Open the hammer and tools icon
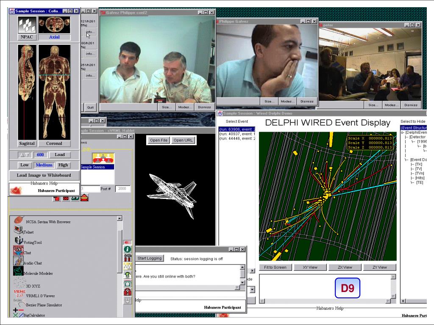The height and width of the screenshot is (325, 434). point(127,258)
